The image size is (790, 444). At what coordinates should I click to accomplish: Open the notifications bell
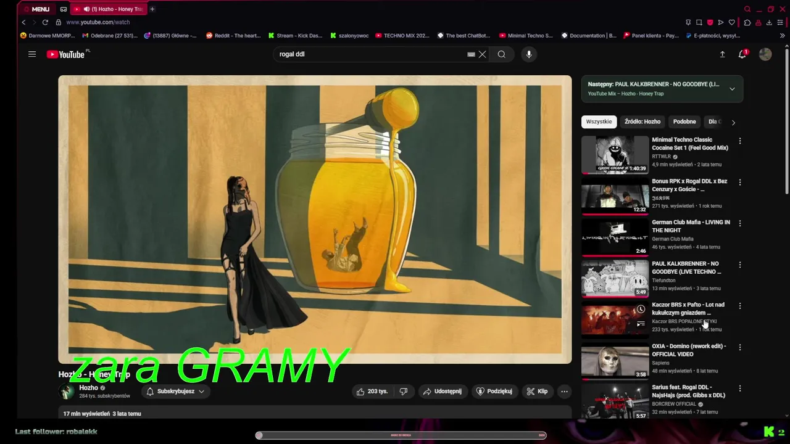[x=742, y=54]
